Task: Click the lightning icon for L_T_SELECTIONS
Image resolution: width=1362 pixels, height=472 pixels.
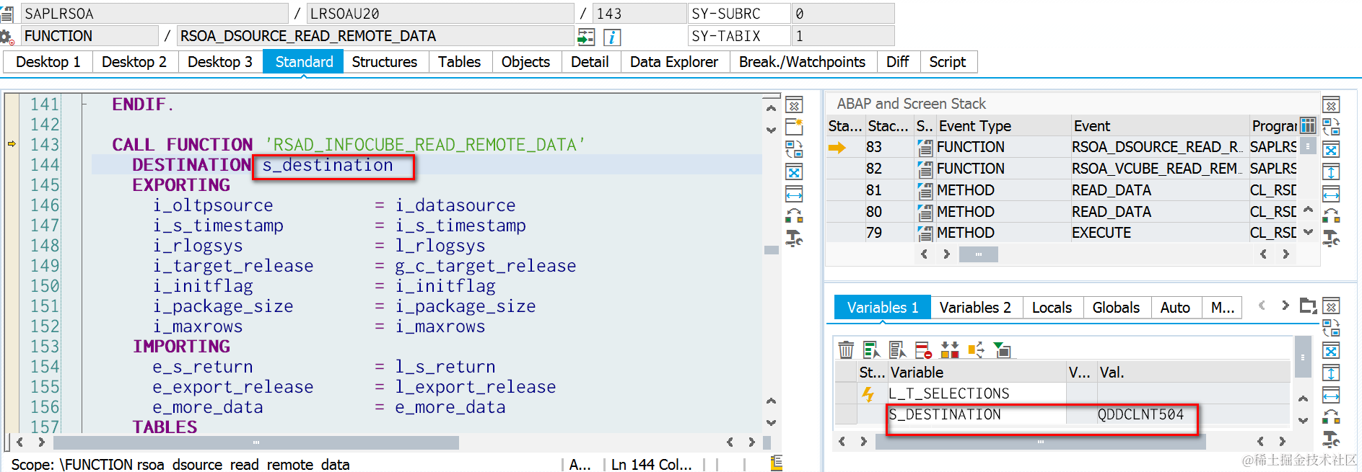Action: tap(868, 393)
